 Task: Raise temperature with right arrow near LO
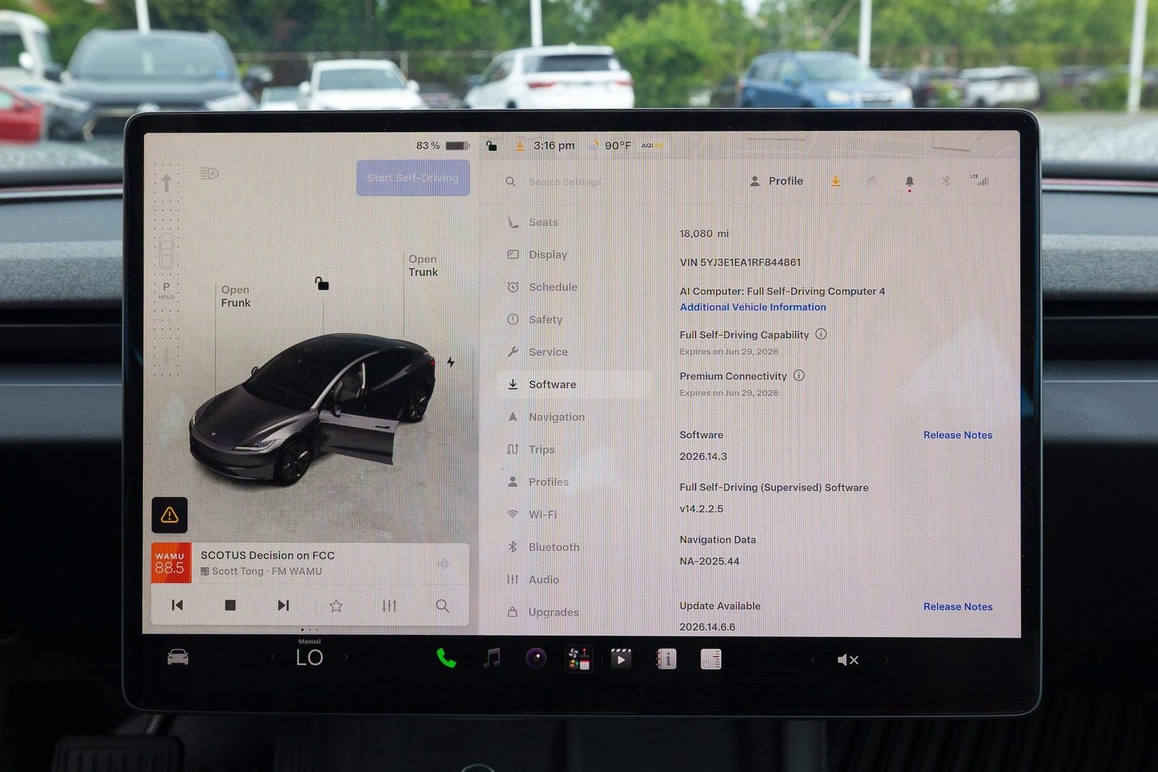(347, 658)
